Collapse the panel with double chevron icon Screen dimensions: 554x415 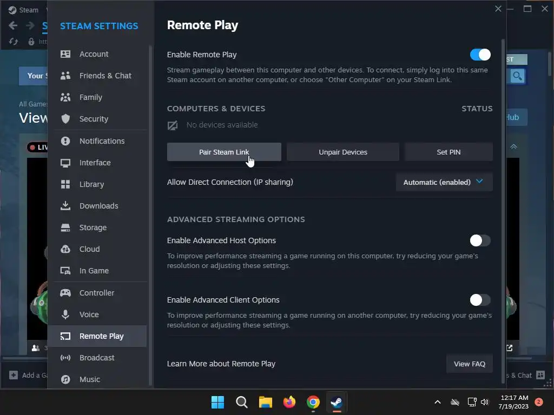point(514,146)
